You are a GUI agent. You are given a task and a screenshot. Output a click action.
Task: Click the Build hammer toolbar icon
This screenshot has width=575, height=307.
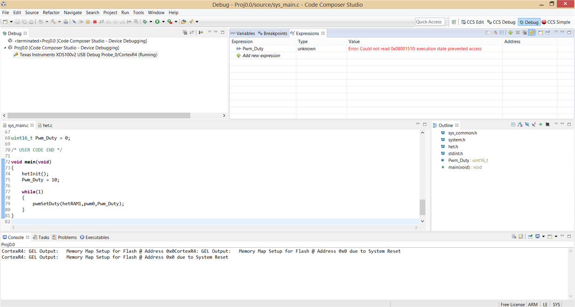pyautogui.click(x=53, y=21)
